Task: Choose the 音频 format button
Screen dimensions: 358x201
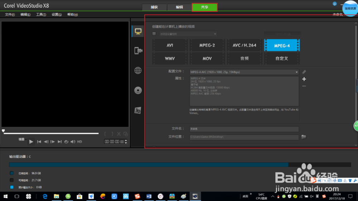Action: (244, 59)
